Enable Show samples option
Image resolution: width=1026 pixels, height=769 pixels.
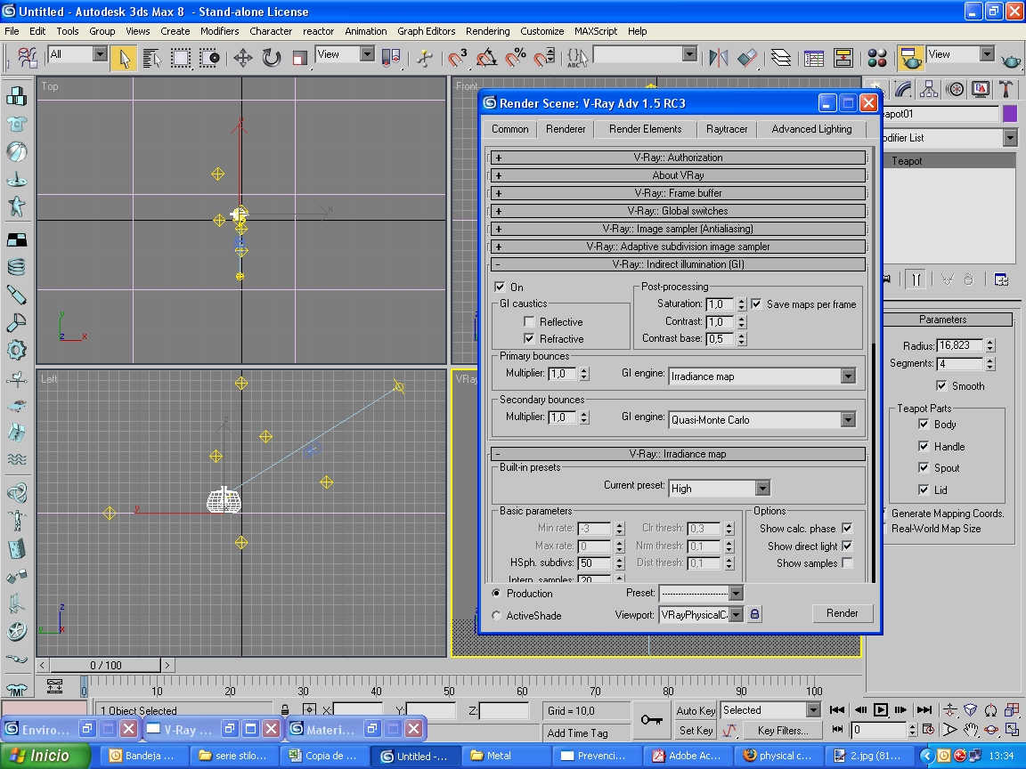pos(847,563)
